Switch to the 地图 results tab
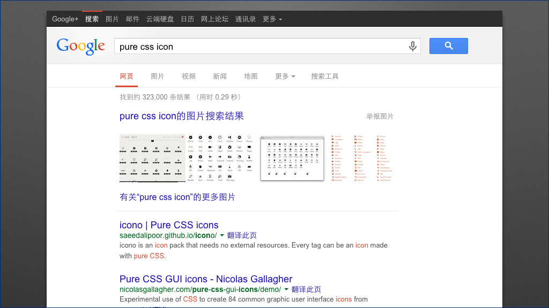549x308 pixels. (251, 76)
